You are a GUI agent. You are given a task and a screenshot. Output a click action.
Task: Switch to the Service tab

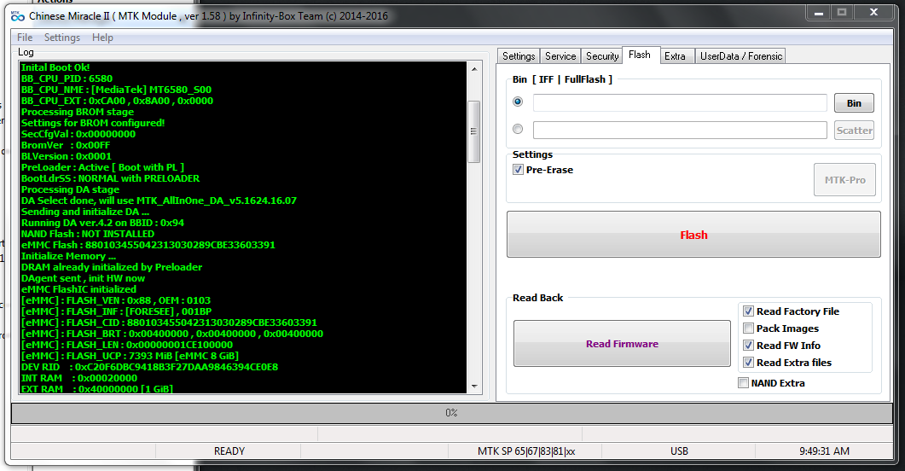(560, 56)
